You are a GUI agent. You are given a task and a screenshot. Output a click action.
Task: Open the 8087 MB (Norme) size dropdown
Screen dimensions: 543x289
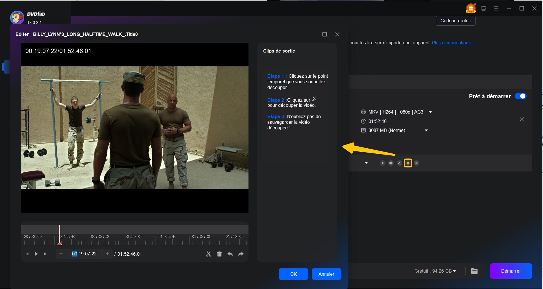click(426, 131)
